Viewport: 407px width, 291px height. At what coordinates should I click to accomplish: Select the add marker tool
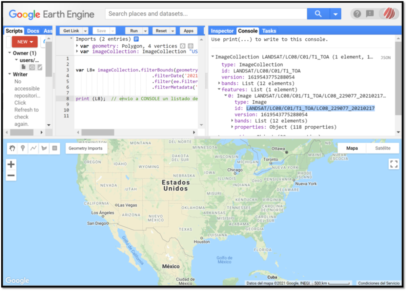click(23, 148)
